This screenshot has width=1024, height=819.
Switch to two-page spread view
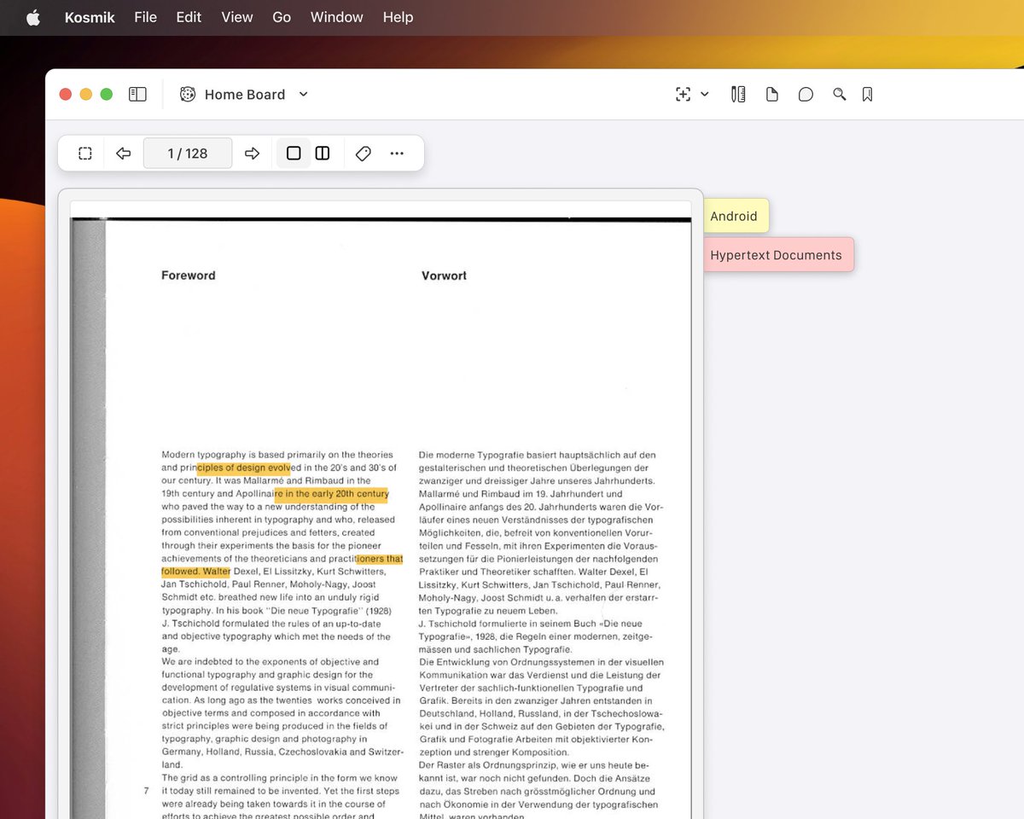click(323, 154)
